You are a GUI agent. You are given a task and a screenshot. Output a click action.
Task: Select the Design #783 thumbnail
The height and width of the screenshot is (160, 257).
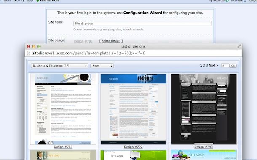(63, 109)
